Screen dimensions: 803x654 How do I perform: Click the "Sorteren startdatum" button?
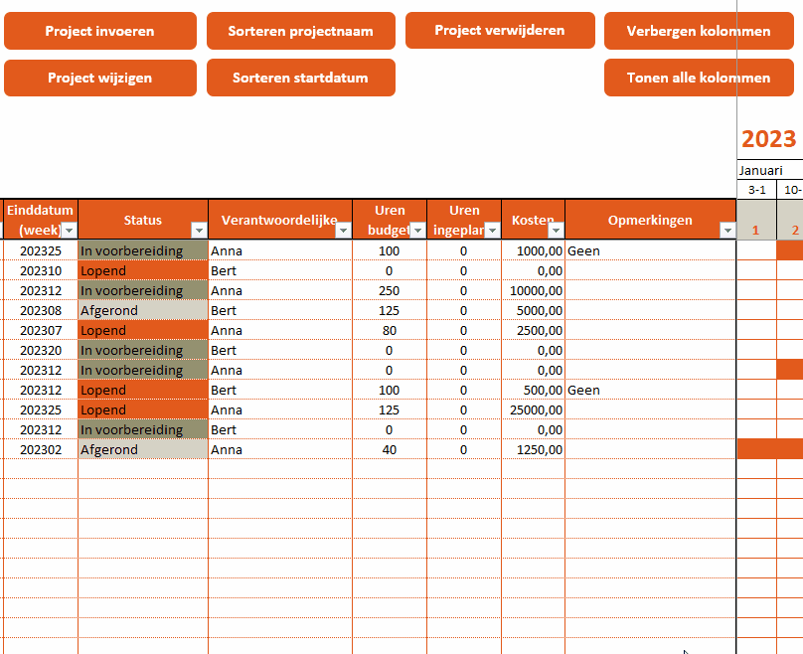[300, 78]
